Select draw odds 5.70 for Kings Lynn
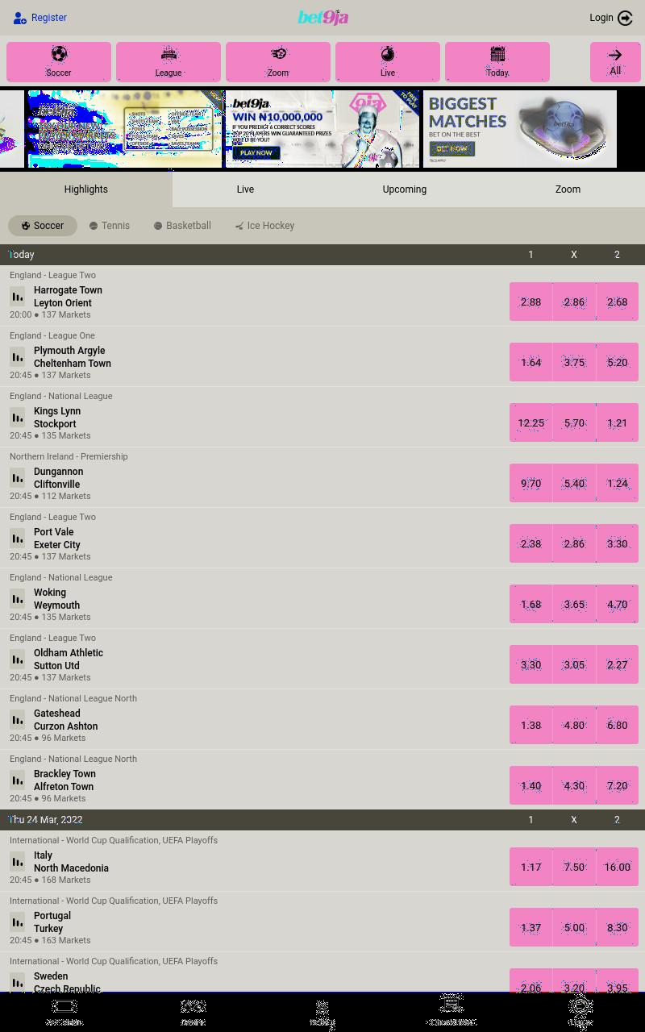Screen dimensions: 645x1032 [574, 422]
